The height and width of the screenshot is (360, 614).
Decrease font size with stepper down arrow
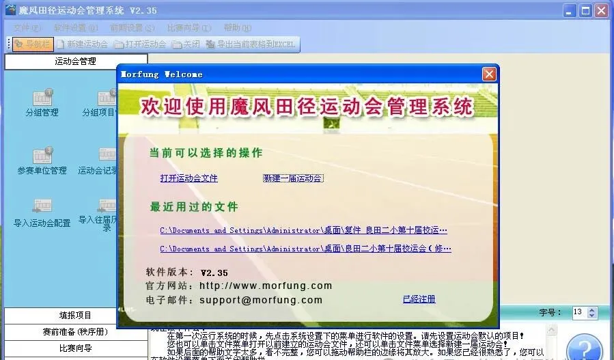(592, 316)
